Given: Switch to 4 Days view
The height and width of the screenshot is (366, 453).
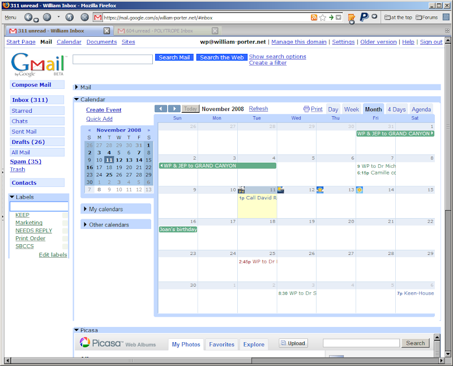Looking at the screenshot, I should (396, 109).
